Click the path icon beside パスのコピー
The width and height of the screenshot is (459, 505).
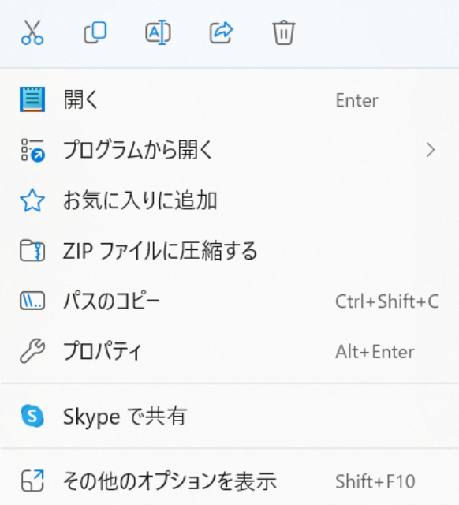click(32, 301)
